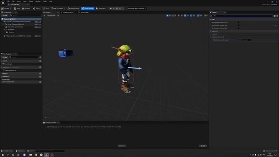Open the Asset menu
279x157 pixels.
(19, 1)
